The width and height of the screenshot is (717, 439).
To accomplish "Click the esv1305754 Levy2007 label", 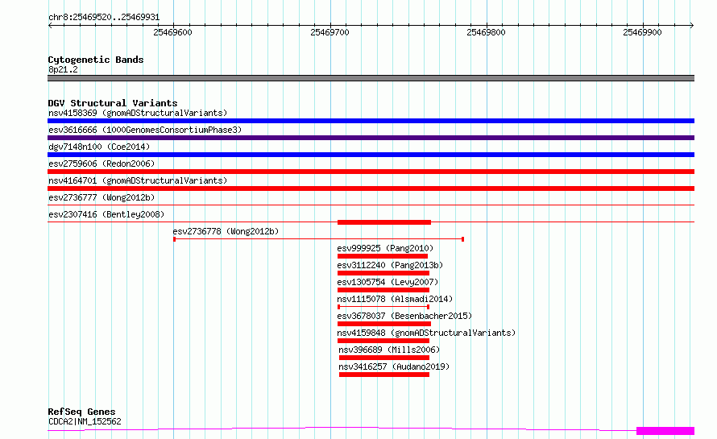I will 388,282.
